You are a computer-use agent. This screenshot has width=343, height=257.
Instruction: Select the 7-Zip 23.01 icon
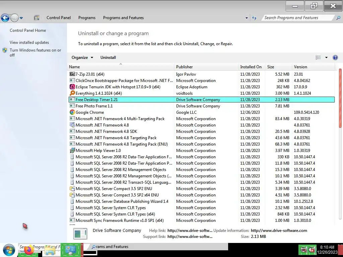point(72,74)
